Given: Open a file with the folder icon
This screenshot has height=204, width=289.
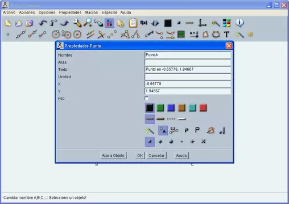Looking at the screenshot, I should 19,23.
